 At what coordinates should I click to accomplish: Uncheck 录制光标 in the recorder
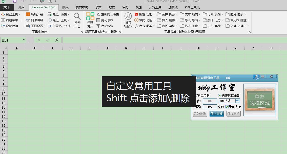tap(227, 107)
